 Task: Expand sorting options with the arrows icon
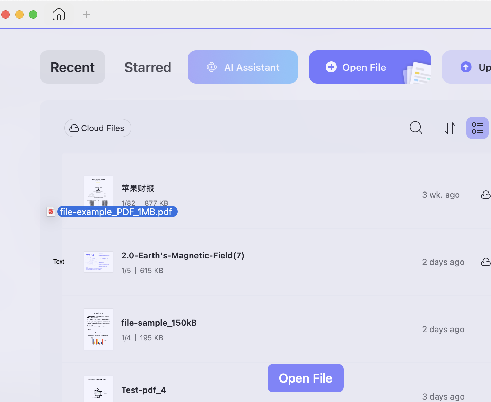click(x=450, y=128)
